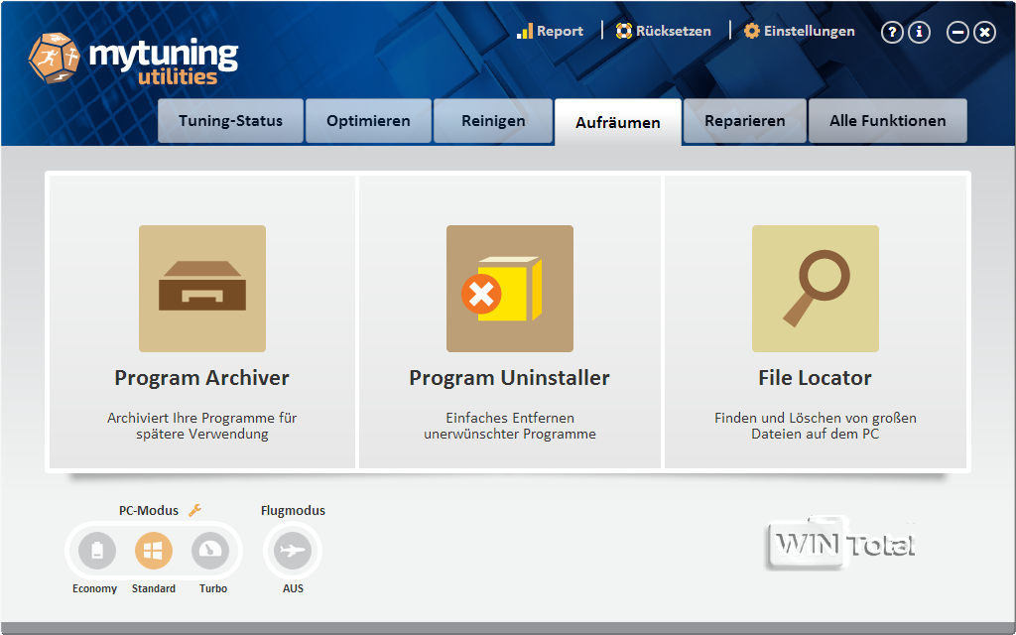Click the mytuning utilities logo
The width and height of the screenshot is (1016, 635).
pyautogui.click(x=134, y=59)
